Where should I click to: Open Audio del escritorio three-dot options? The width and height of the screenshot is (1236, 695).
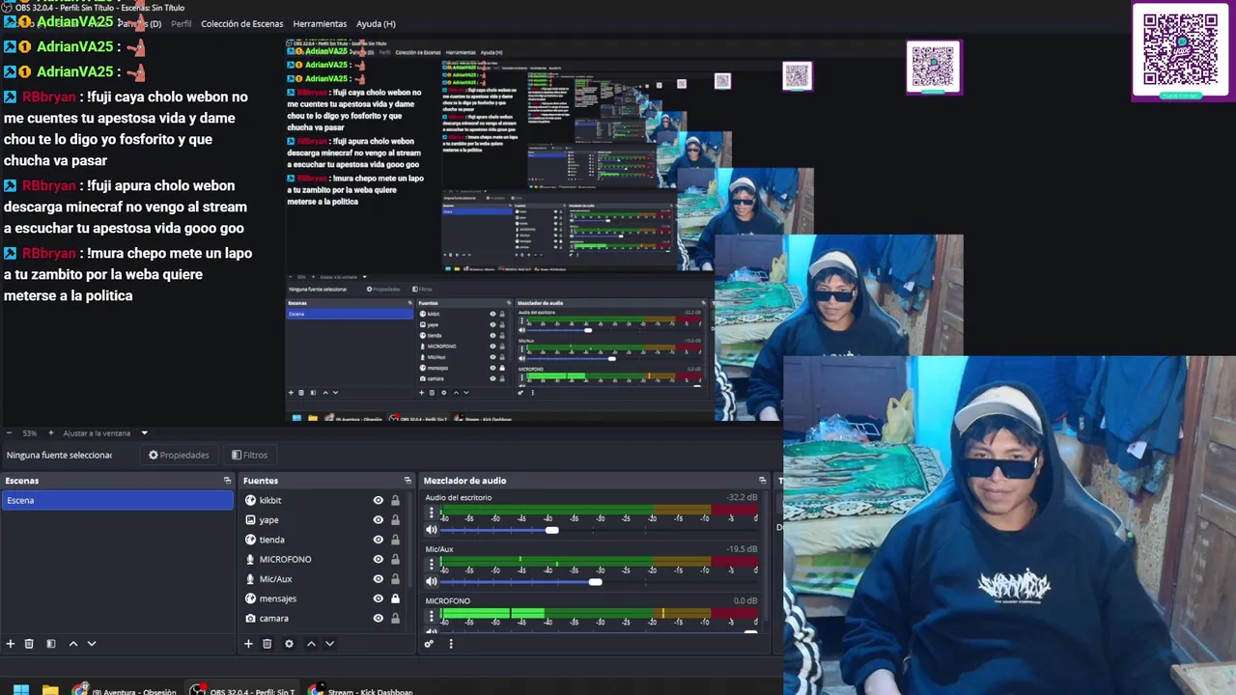432,514
